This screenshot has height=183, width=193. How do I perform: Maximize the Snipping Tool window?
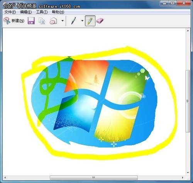click(173, 3)
